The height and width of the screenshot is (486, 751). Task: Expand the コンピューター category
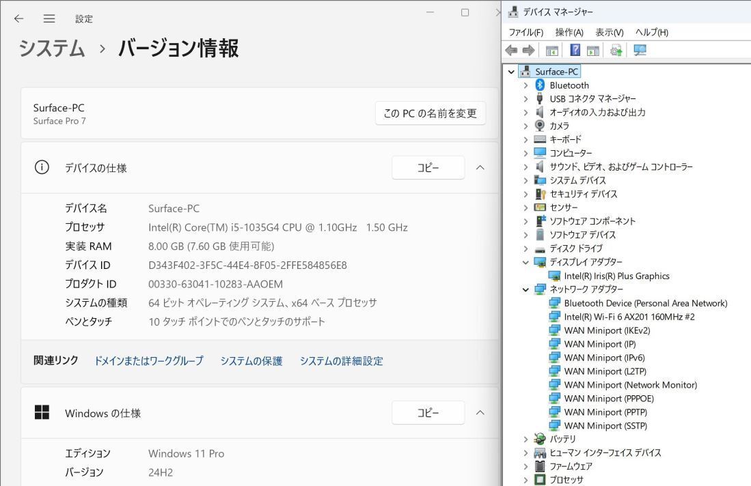pos(526,153)
